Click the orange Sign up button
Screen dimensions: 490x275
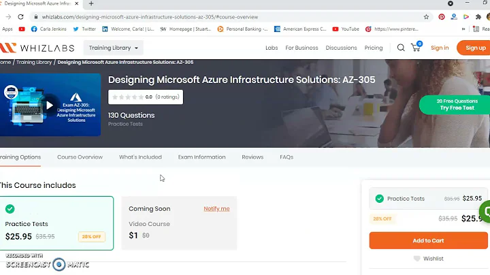[x=474, y=48]
